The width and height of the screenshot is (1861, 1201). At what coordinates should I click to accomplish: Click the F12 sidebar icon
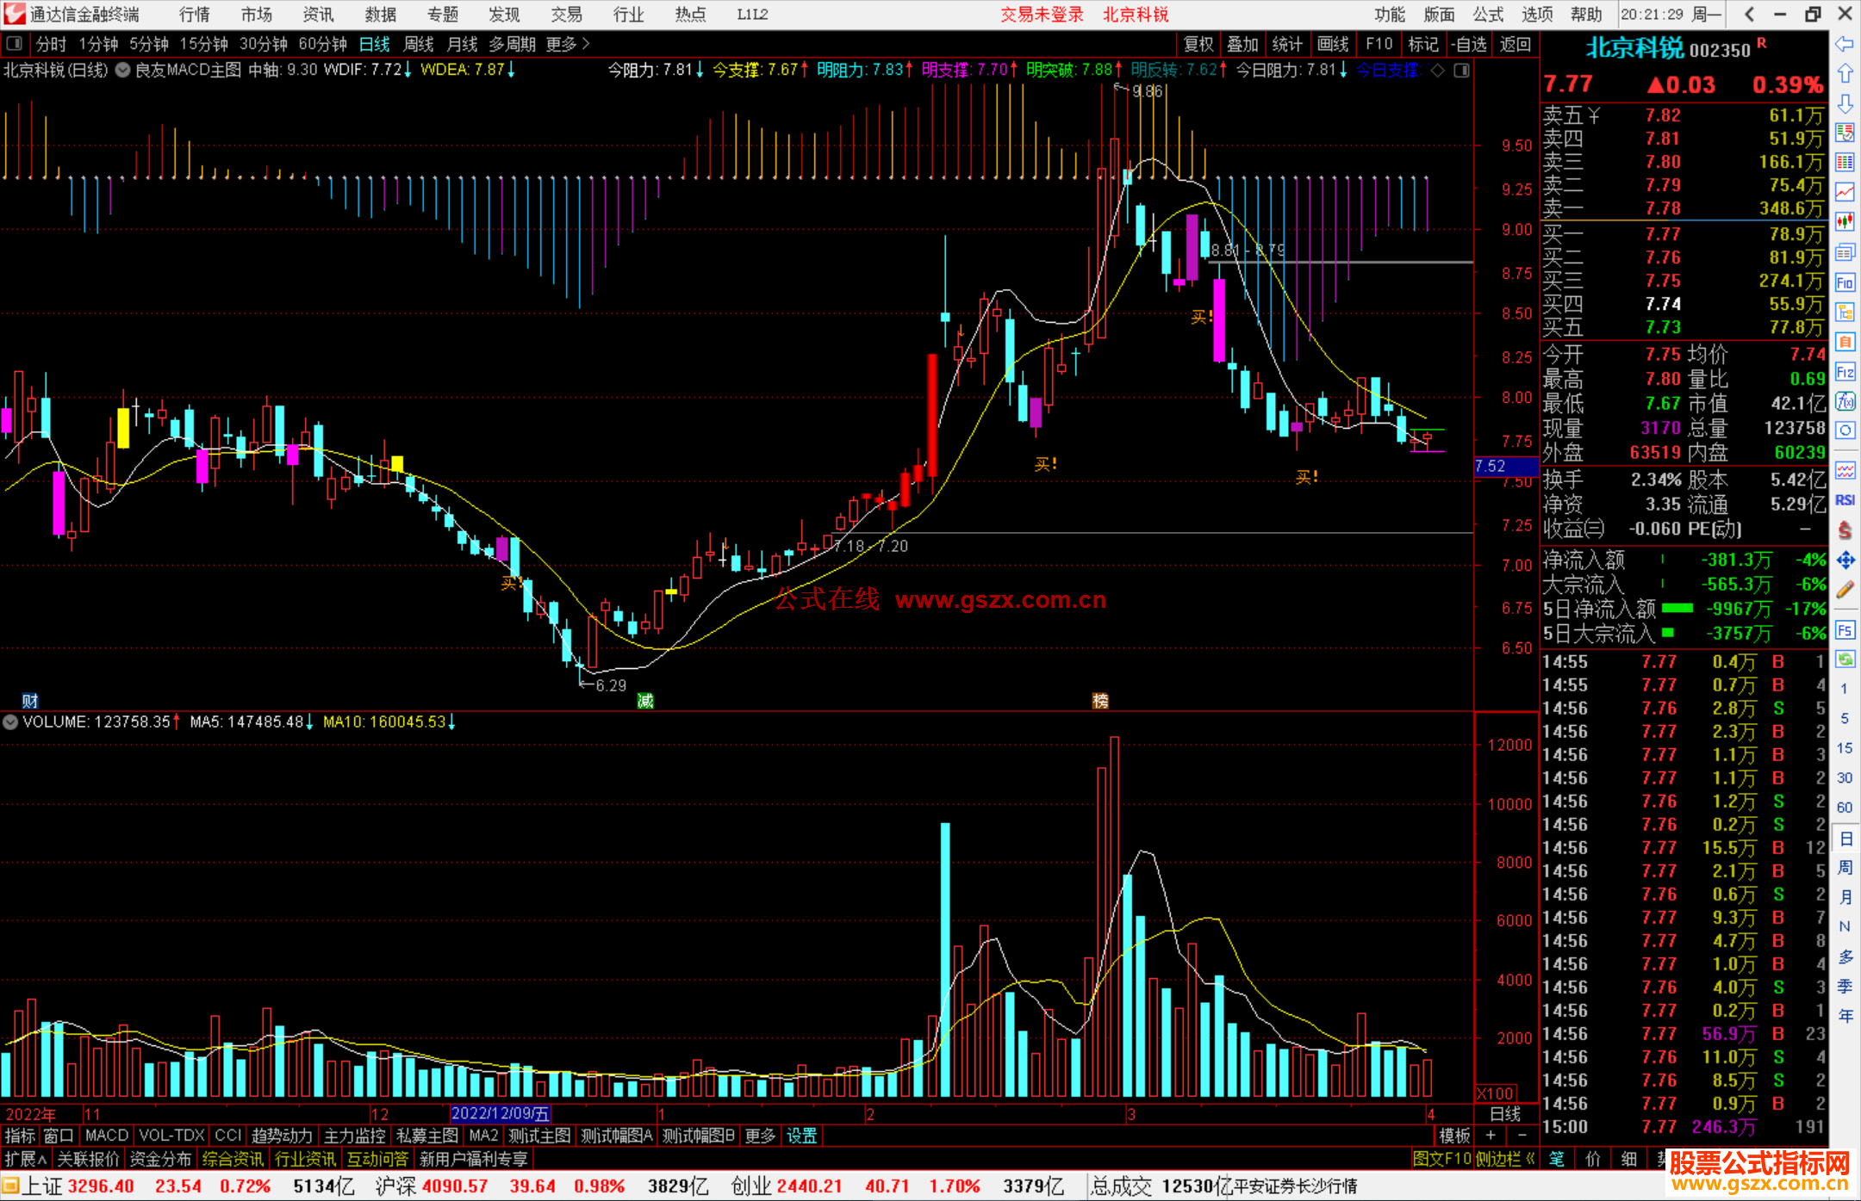pyautogui.click(x=1845, y=372)
